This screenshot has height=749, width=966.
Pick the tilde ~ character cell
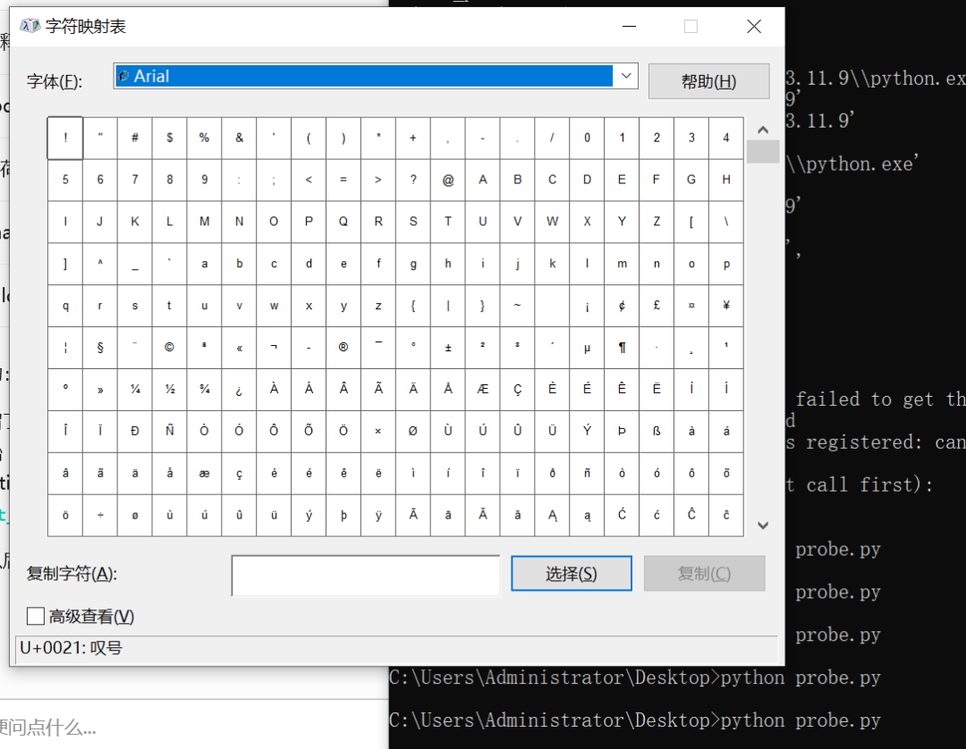(518, 306)
